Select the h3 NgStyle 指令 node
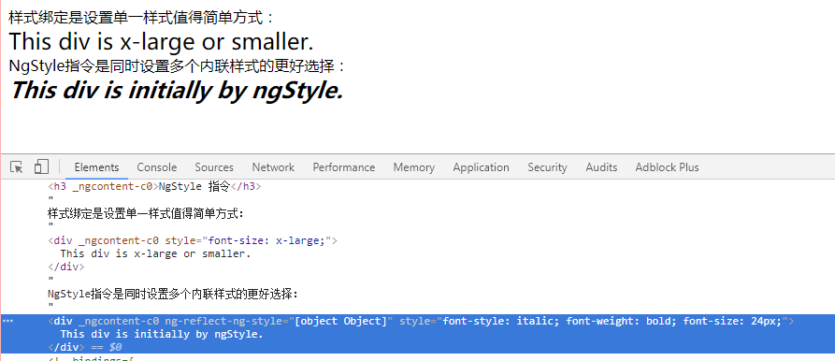Viewport: 835px width, 361px height. coord(155,187)
